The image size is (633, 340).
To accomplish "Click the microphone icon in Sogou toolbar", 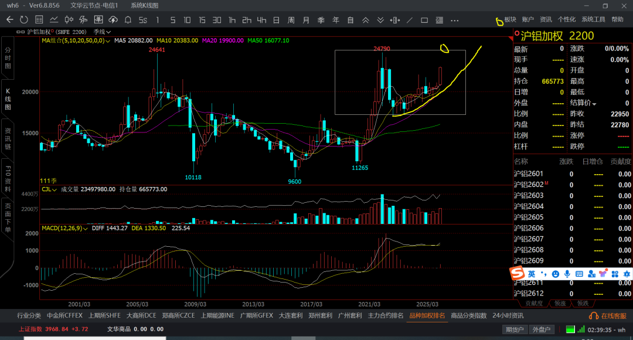I will 567,274.
